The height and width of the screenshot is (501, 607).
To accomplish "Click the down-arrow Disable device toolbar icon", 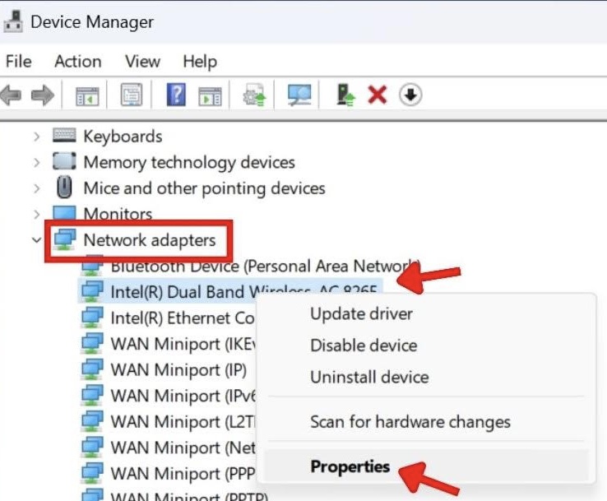I will pos(410,95).
